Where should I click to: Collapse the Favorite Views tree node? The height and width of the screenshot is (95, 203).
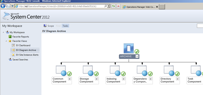(x=6, y=41)
